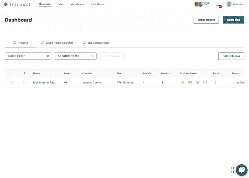Viewport: 249px width, 178px height.
Task: Click the chat widget drag-handle dots
Action: coord(232,170)
